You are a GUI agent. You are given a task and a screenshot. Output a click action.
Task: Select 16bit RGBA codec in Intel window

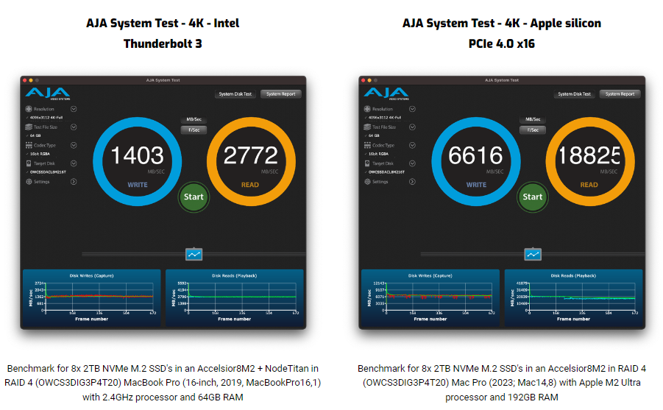[40, 154]
